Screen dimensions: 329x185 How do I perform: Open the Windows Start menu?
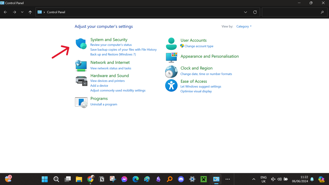tap(45, 179)
